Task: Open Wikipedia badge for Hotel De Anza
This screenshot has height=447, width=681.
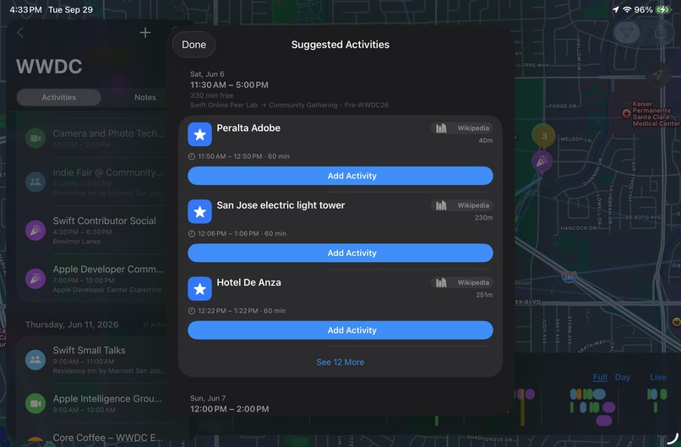Action: [462, 283]
